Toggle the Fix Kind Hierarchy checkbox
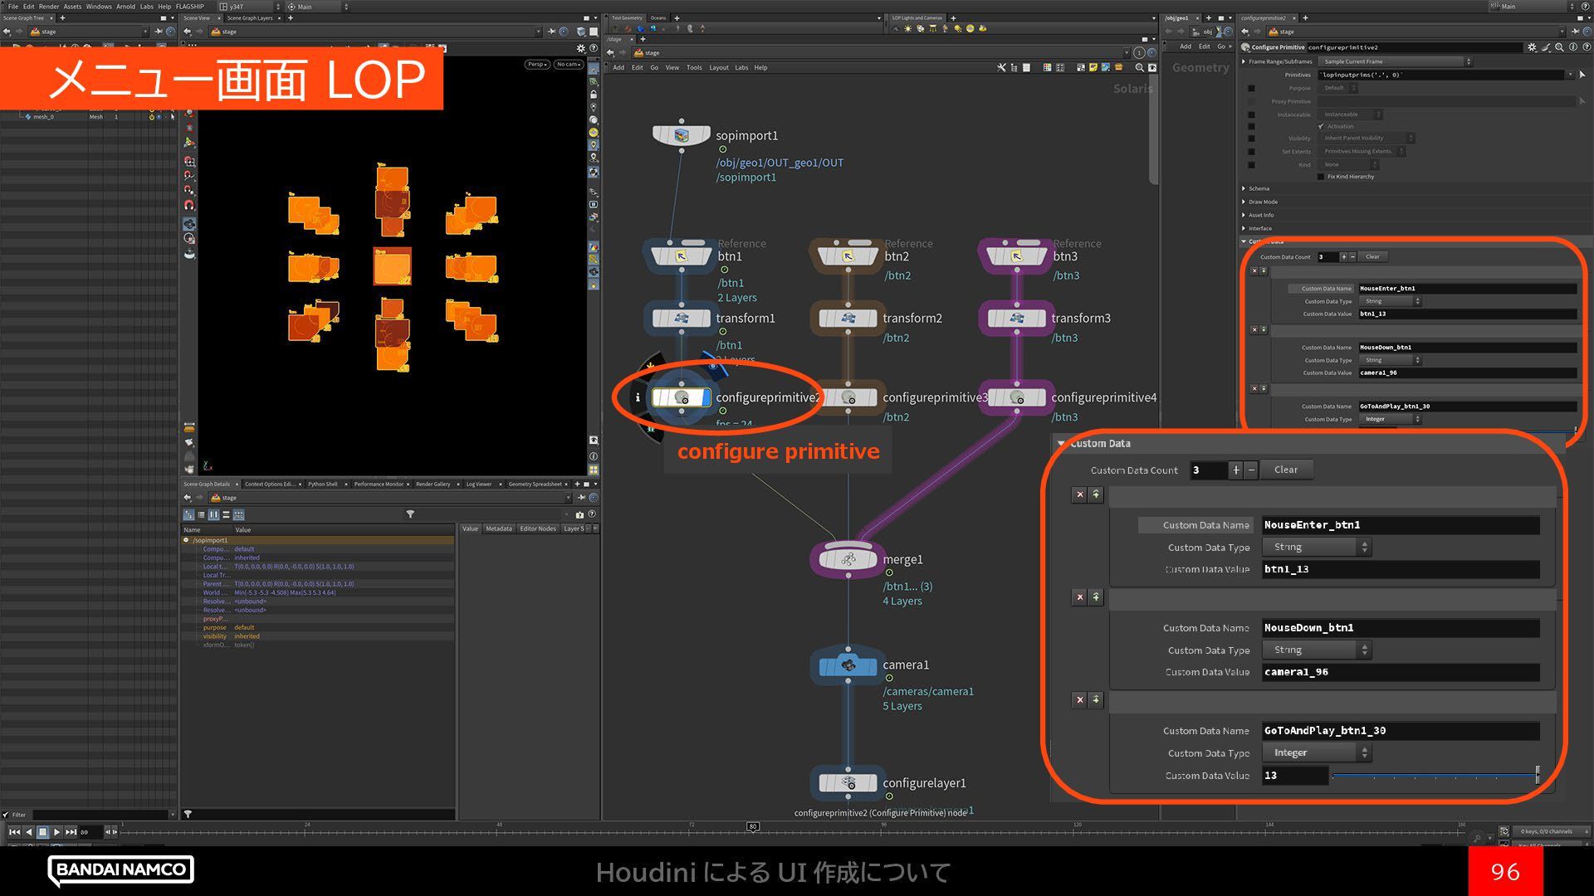The width and height of the screenshot is (1594, 896). pyautogui.click(x=1321, y=177)
